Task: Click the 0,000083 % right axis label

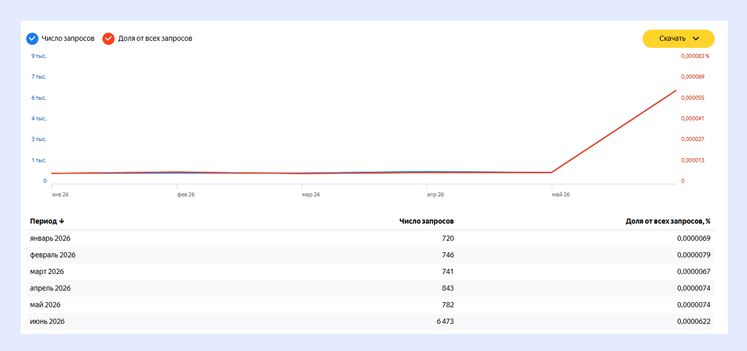Action: (695, 56)
